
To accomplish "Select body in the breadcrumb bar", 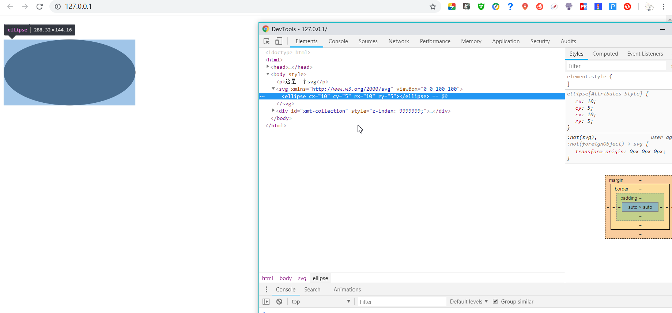I will (286, 278).
